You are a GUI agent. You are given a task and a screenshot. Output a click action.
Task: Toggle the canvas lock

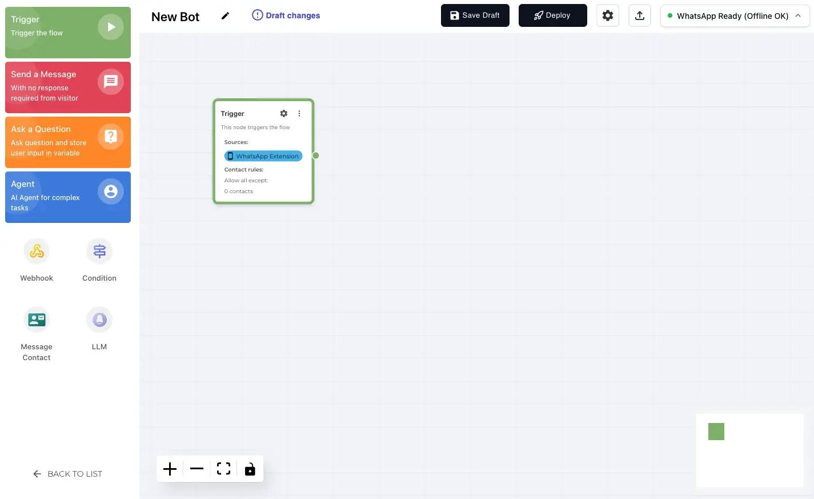pos(250,469)
